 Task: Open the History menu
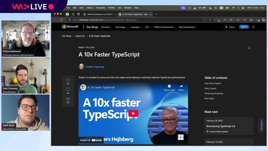click(90, 8)
